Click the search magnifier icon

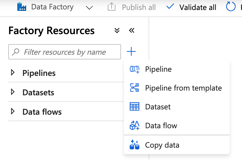coord(16,52)
